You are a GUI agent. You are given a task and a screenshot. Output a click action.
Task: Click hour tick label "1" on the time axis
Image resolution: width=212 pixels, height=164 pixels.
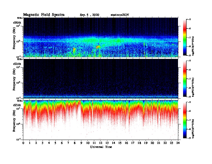point(30,143)
